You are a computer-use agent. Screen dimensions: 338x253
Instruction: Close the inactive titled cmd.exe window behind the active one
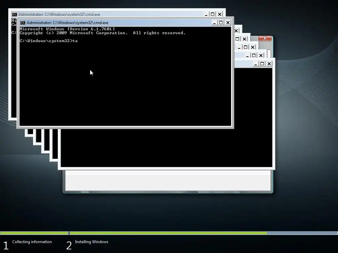point(220,14)
